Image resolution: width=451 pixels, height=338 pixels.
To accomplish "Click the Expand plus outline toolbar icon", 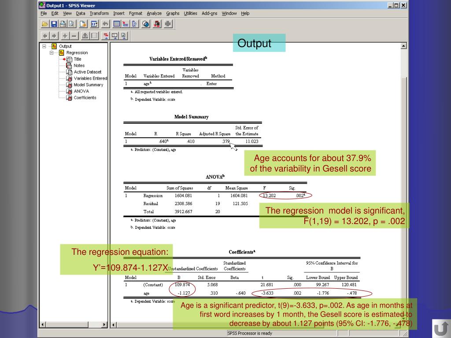I will pyautogui.click(x=65, y=36).
